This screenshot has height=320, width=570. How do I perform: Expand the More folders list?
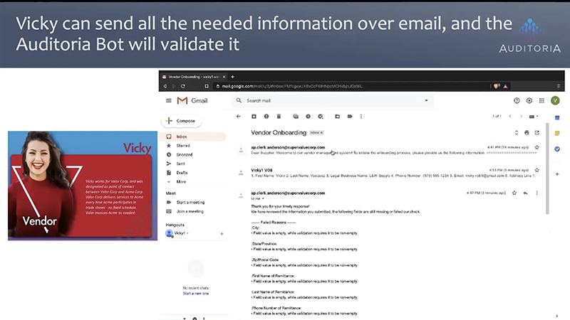pos(181,182)
